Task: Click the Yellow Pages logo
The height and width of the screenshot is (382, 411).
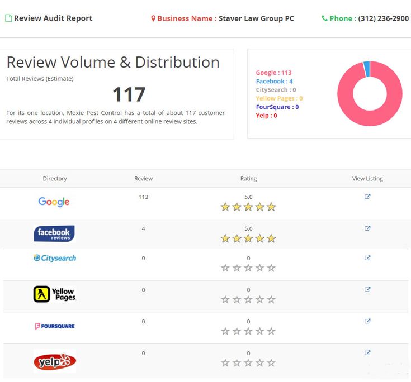Action: click(x=55, y=294)
